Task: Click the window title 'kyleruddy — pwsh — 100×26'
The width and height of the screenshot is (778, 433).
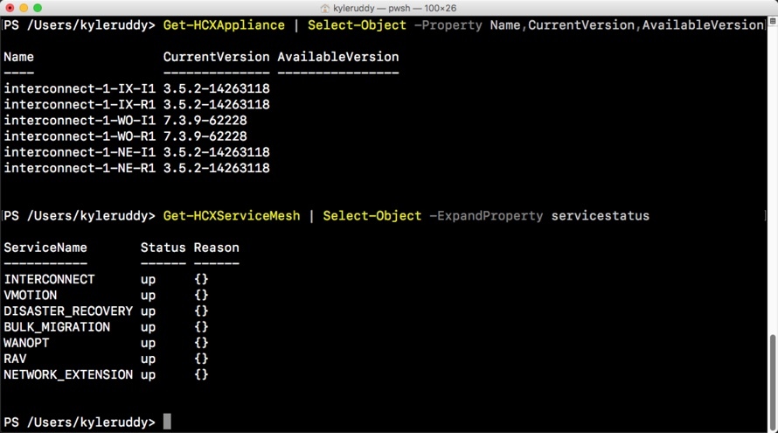Action: (394, 8)
